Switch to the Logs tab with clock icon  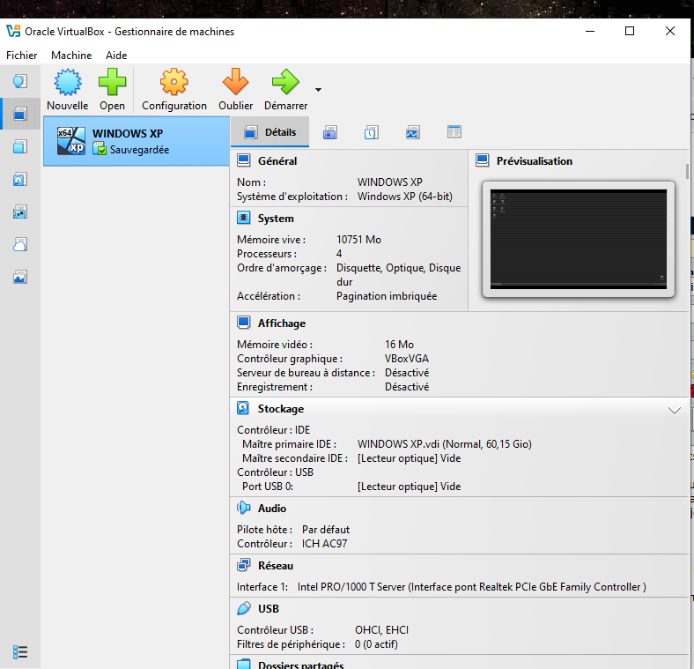click(x=371, y=132)
